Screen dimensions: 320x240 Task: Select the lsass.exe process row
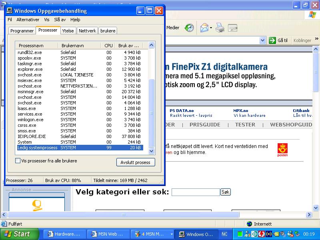tap(80, 108)
